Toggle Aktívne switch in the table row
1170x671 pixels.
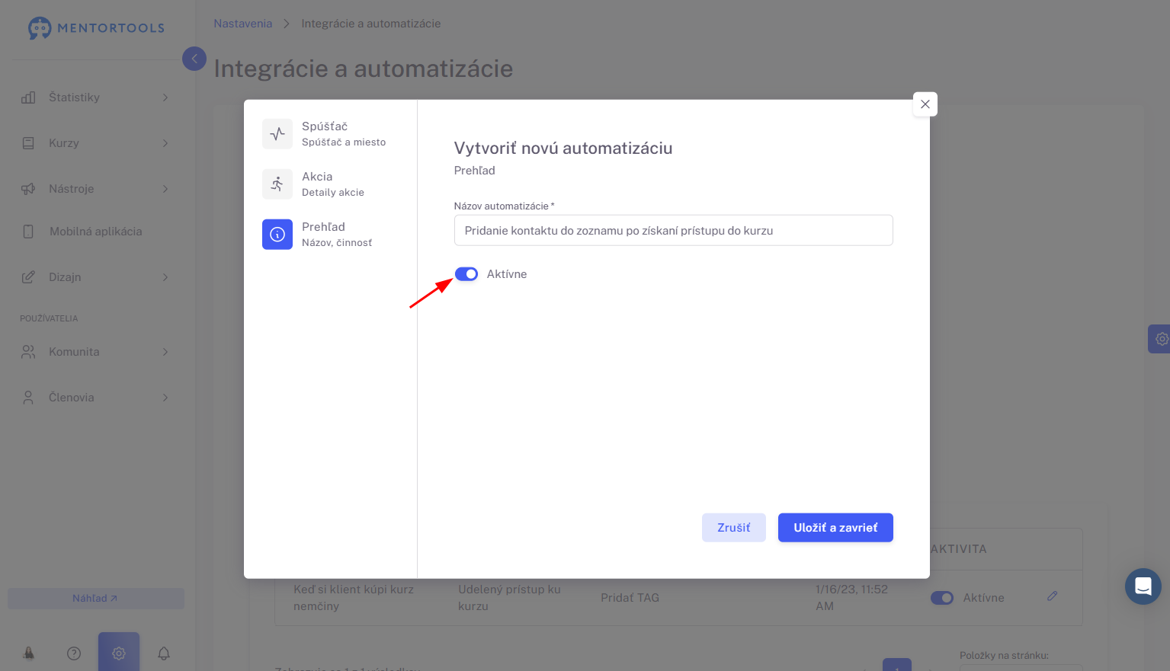pyautogui.click(x=942, y=598)
